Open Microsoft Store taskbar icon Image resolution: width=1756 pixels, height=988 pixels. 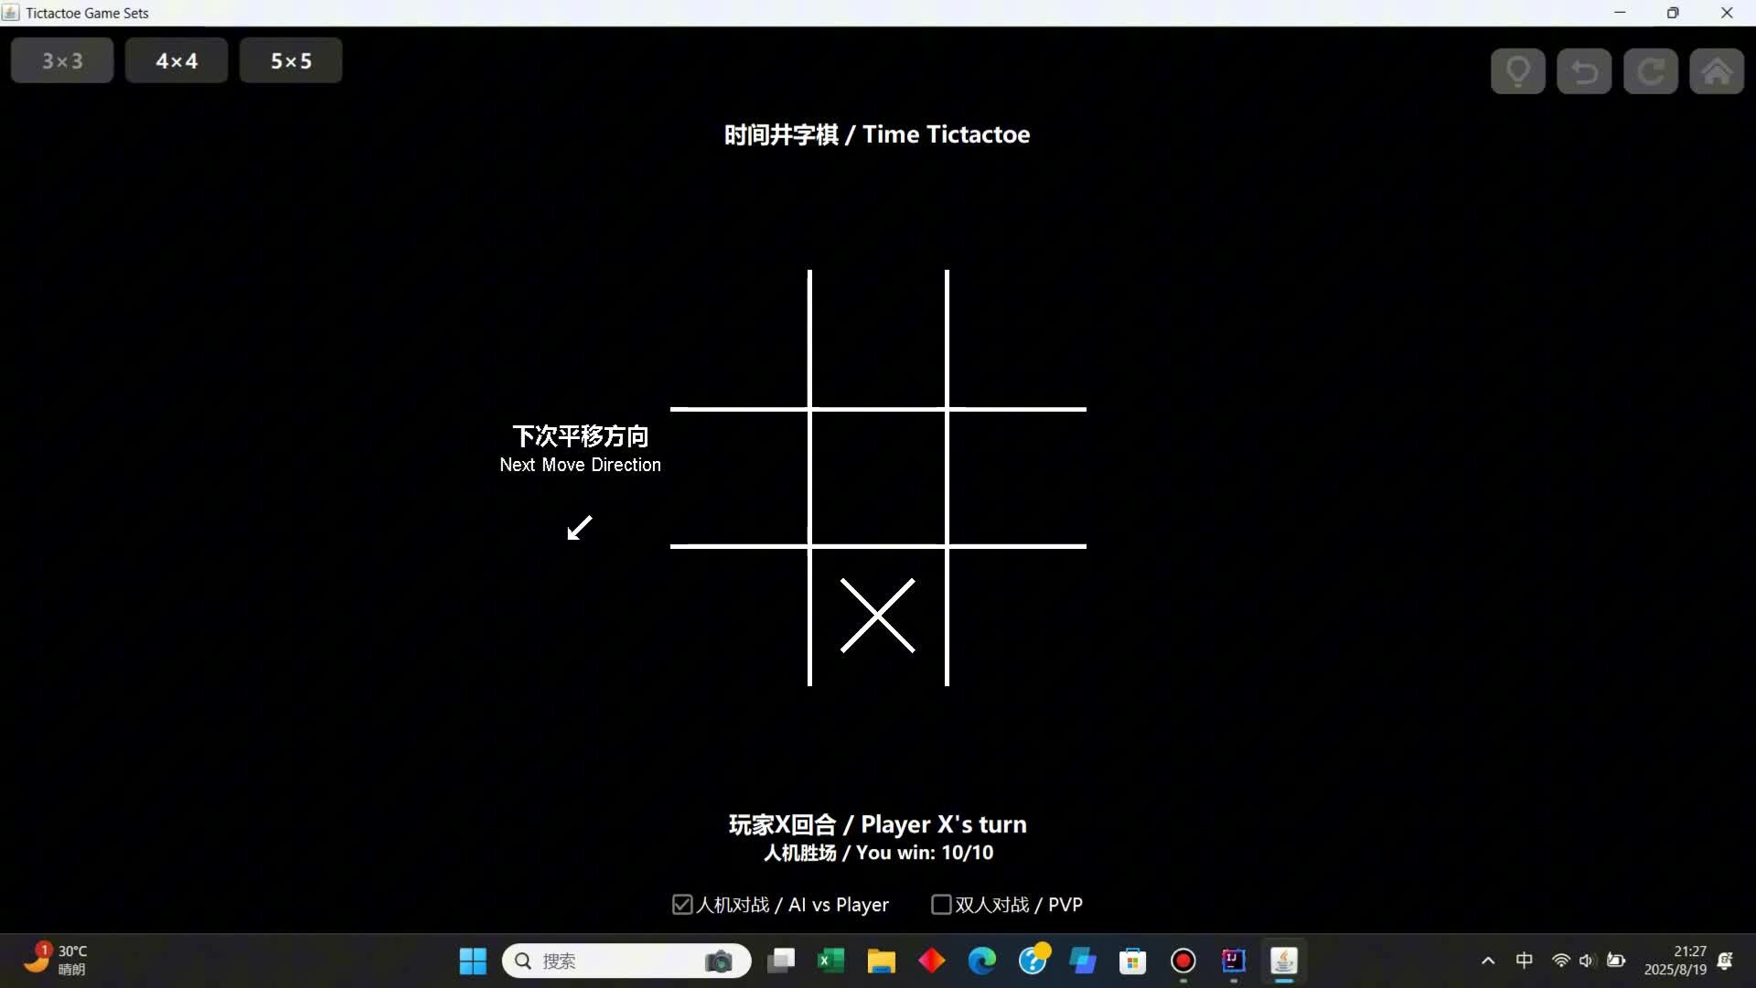(x=1132, y=961)
